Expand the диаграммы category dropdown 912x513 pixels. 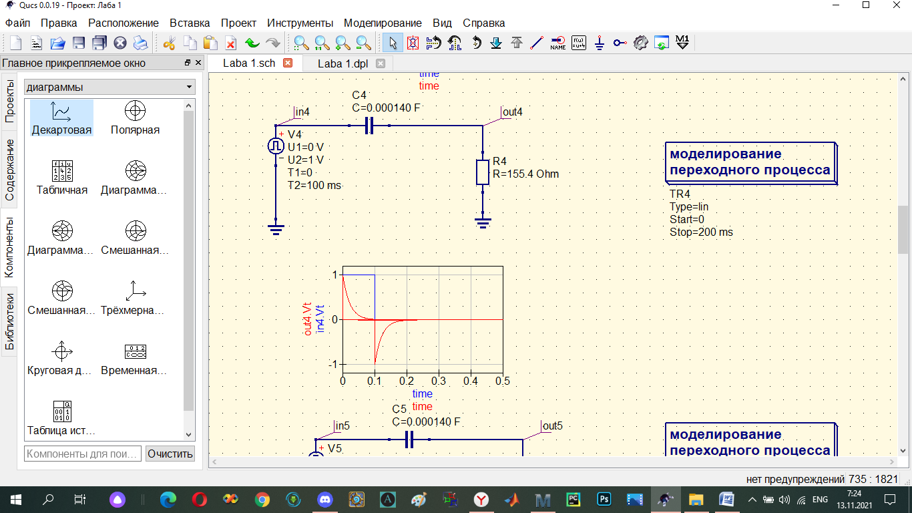[x=109, y=87]
